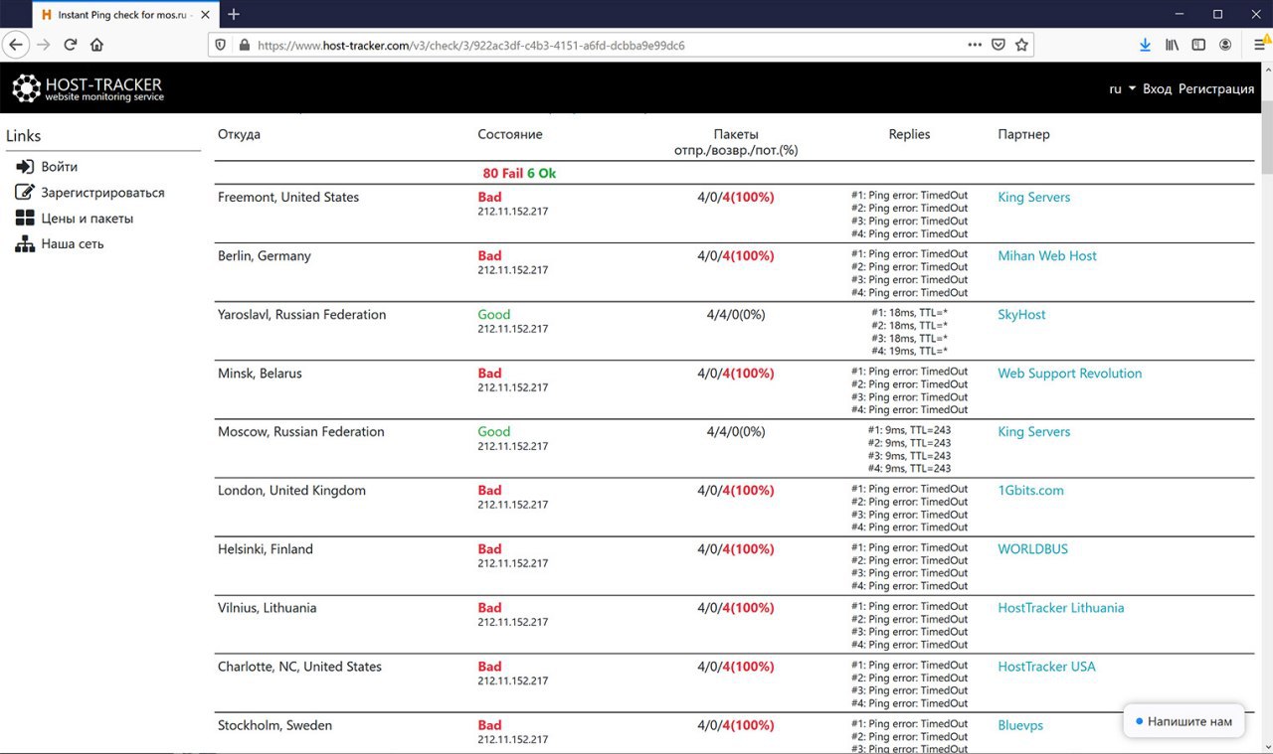Click the Напишите нам chat button
1273x754 pixels.
[1183, 721]
